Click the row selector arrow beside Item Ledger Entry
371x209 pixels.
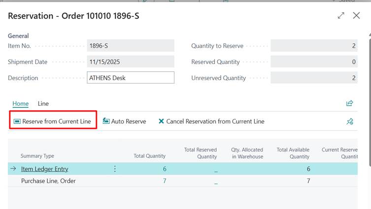pyautogui.click(x=13, y=169)
